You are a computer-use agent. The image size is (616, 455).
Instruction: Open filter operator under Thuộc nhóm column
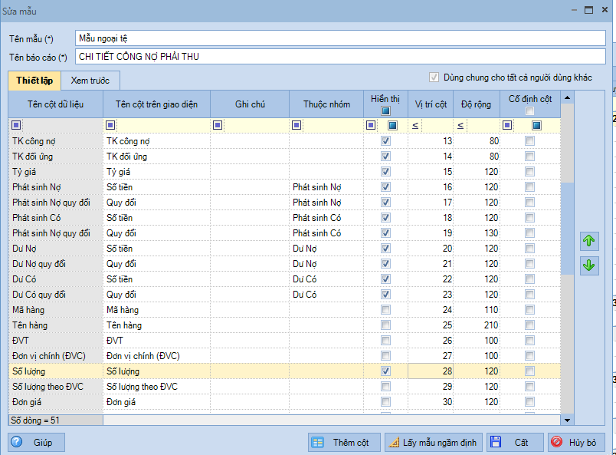pyautogui.click(x=297, y=125)
